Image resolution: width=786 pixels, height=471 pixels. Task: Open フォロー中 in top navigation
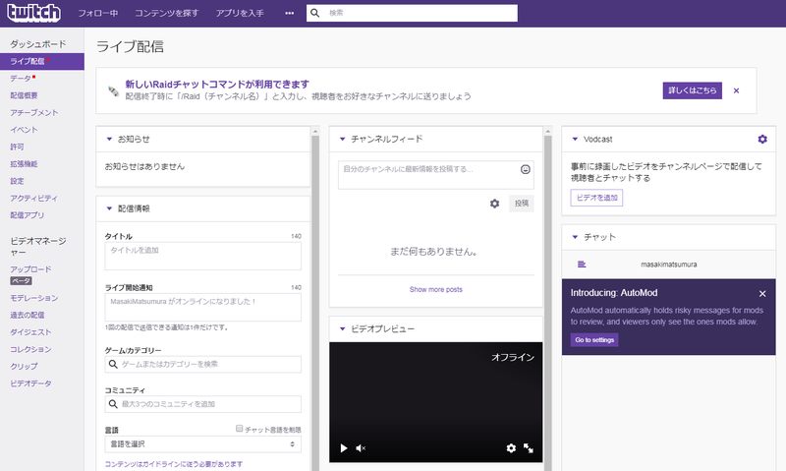[x=97, y=13]
